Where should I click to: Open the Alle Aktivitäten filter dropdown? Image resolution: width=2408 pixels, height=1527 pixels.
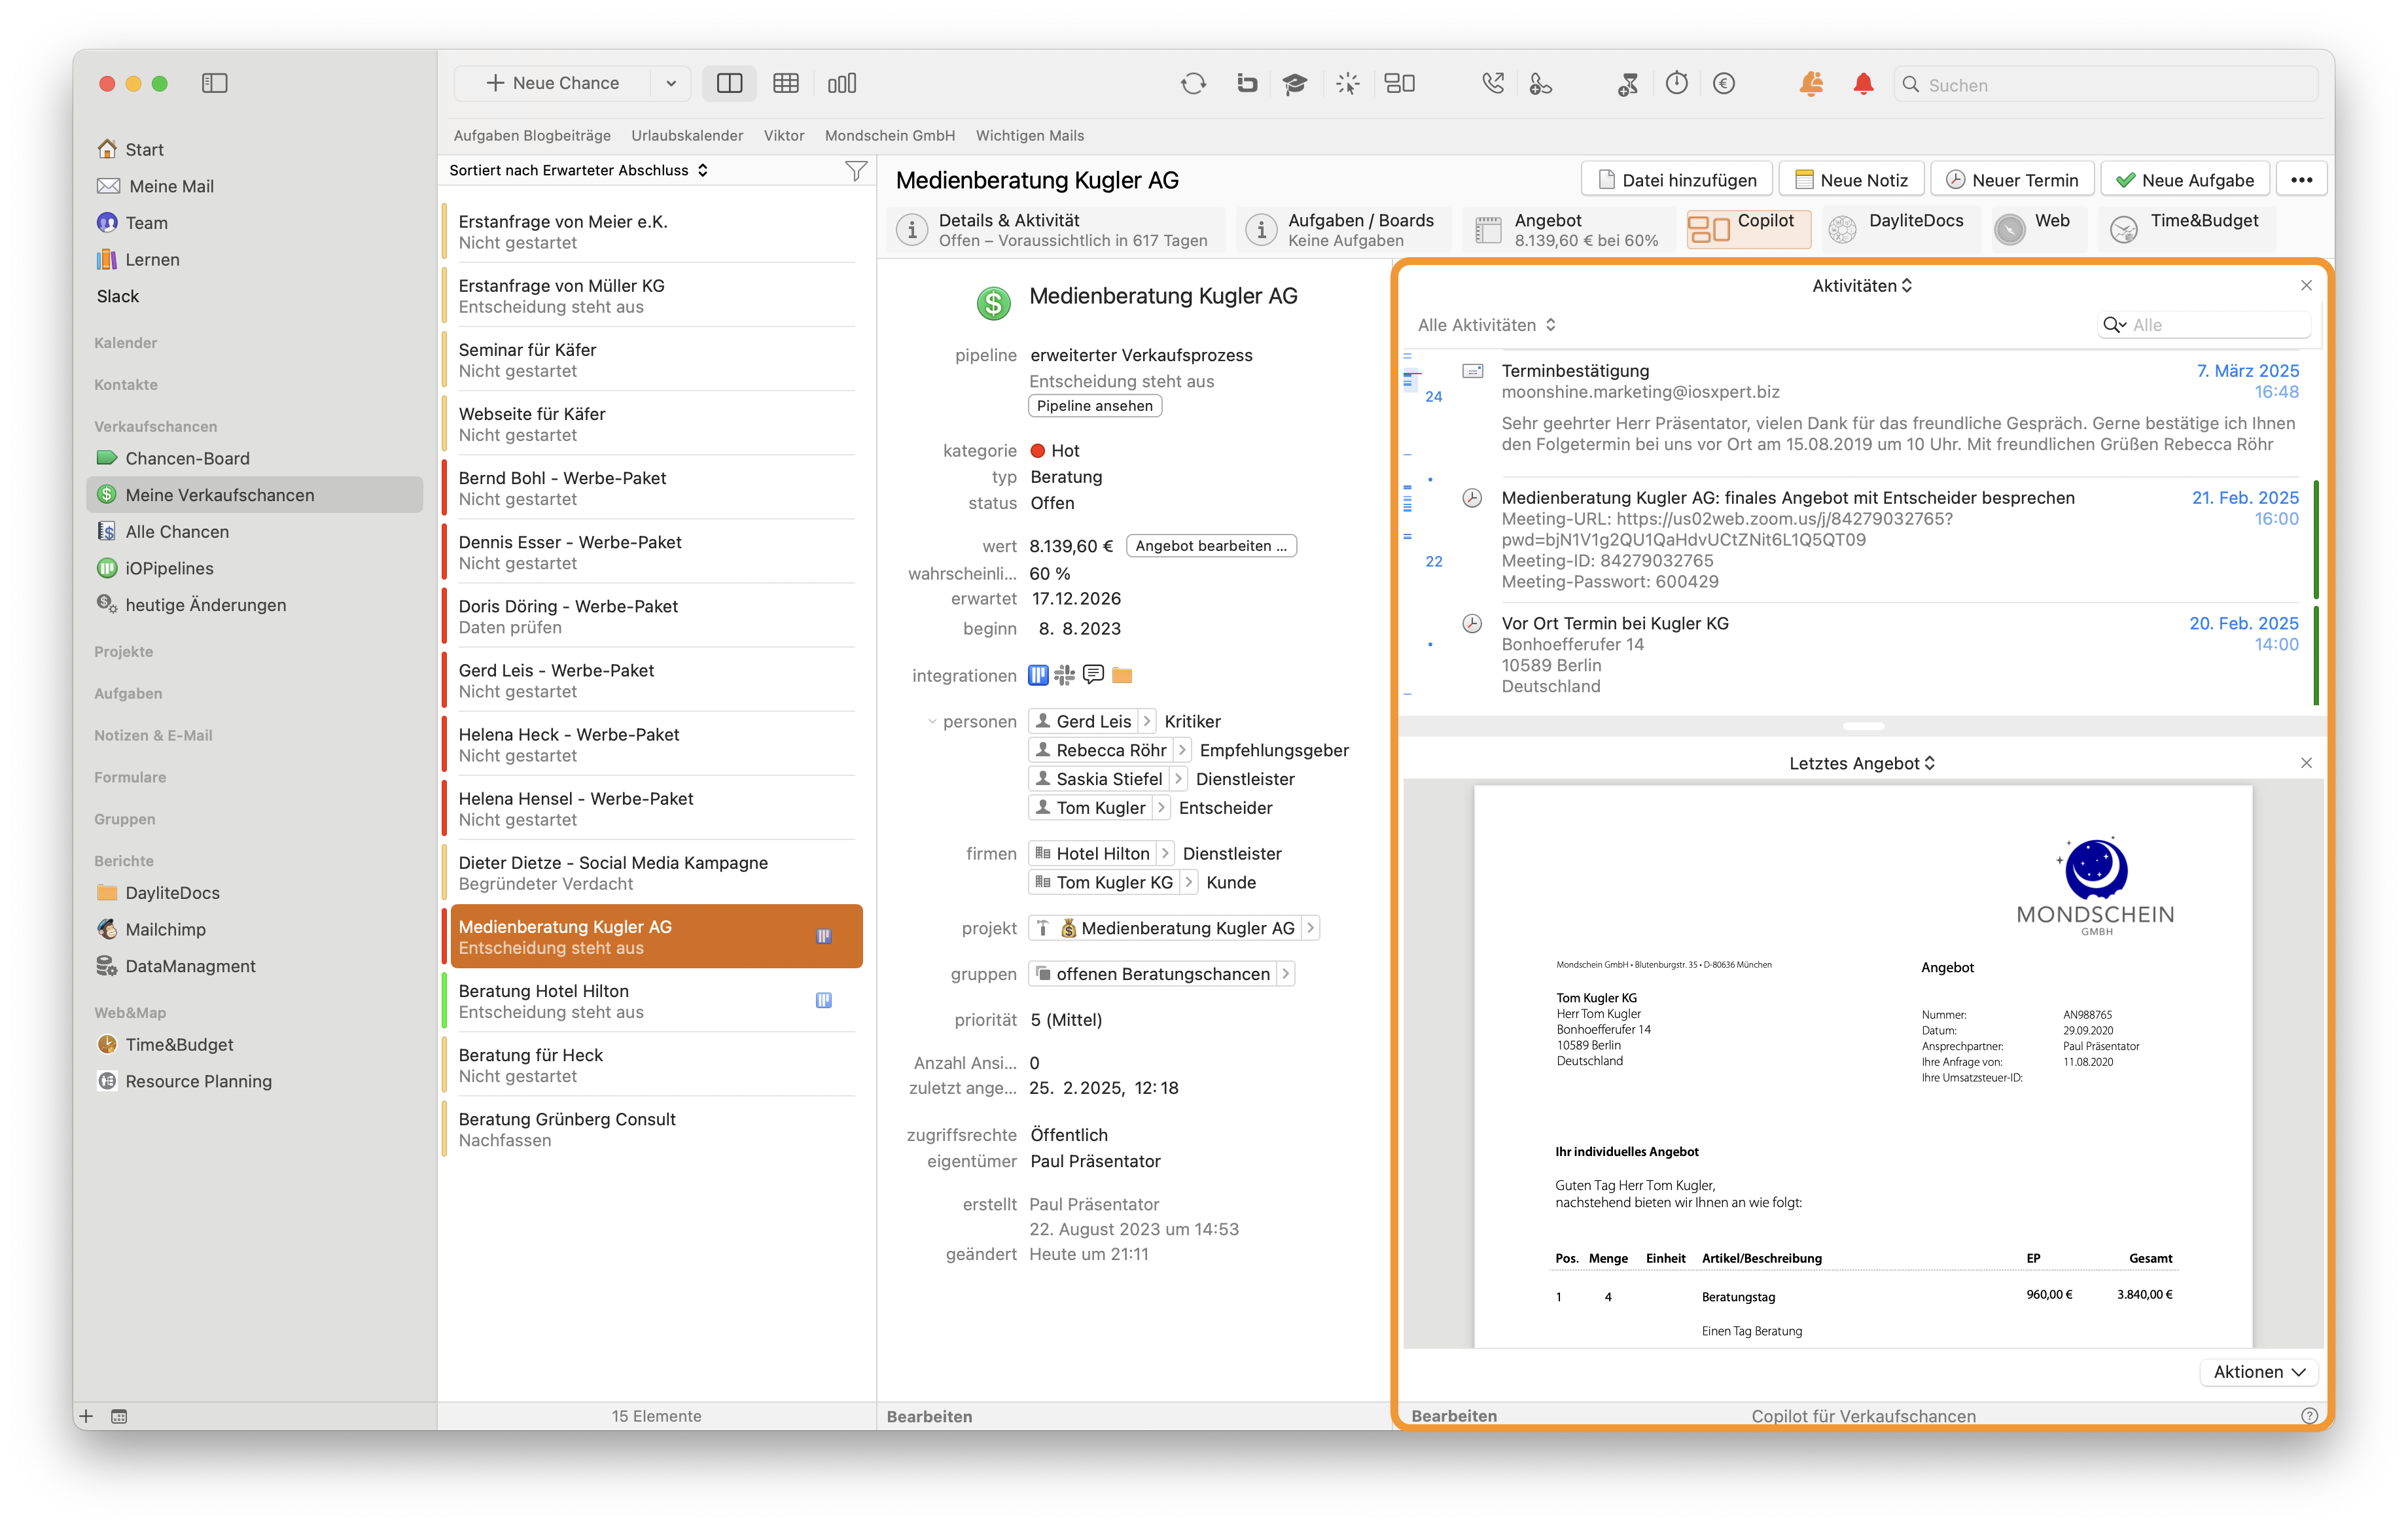point(1487,325)
